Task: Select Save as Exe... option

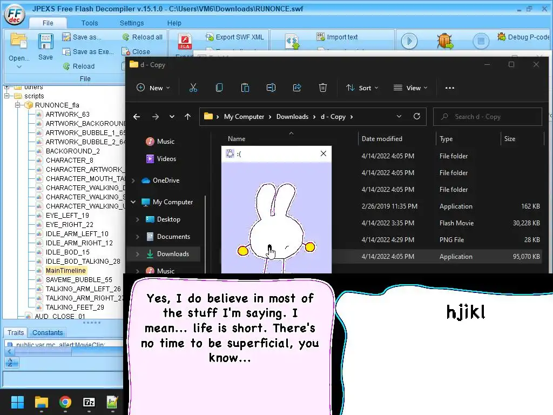Action: [x=88, y=51]
